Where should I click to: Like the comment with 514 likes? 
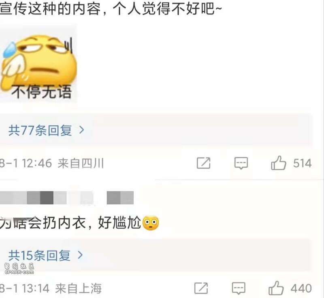(279, 163)
